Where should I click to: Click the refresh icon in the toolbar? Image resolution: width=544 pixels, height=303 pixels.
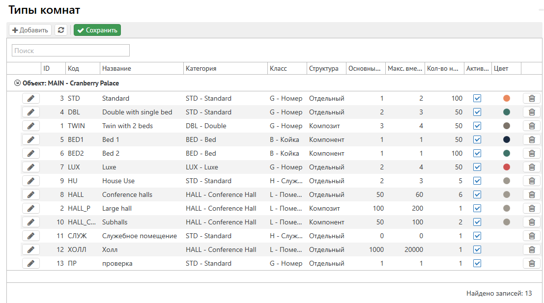pos(60,30)
